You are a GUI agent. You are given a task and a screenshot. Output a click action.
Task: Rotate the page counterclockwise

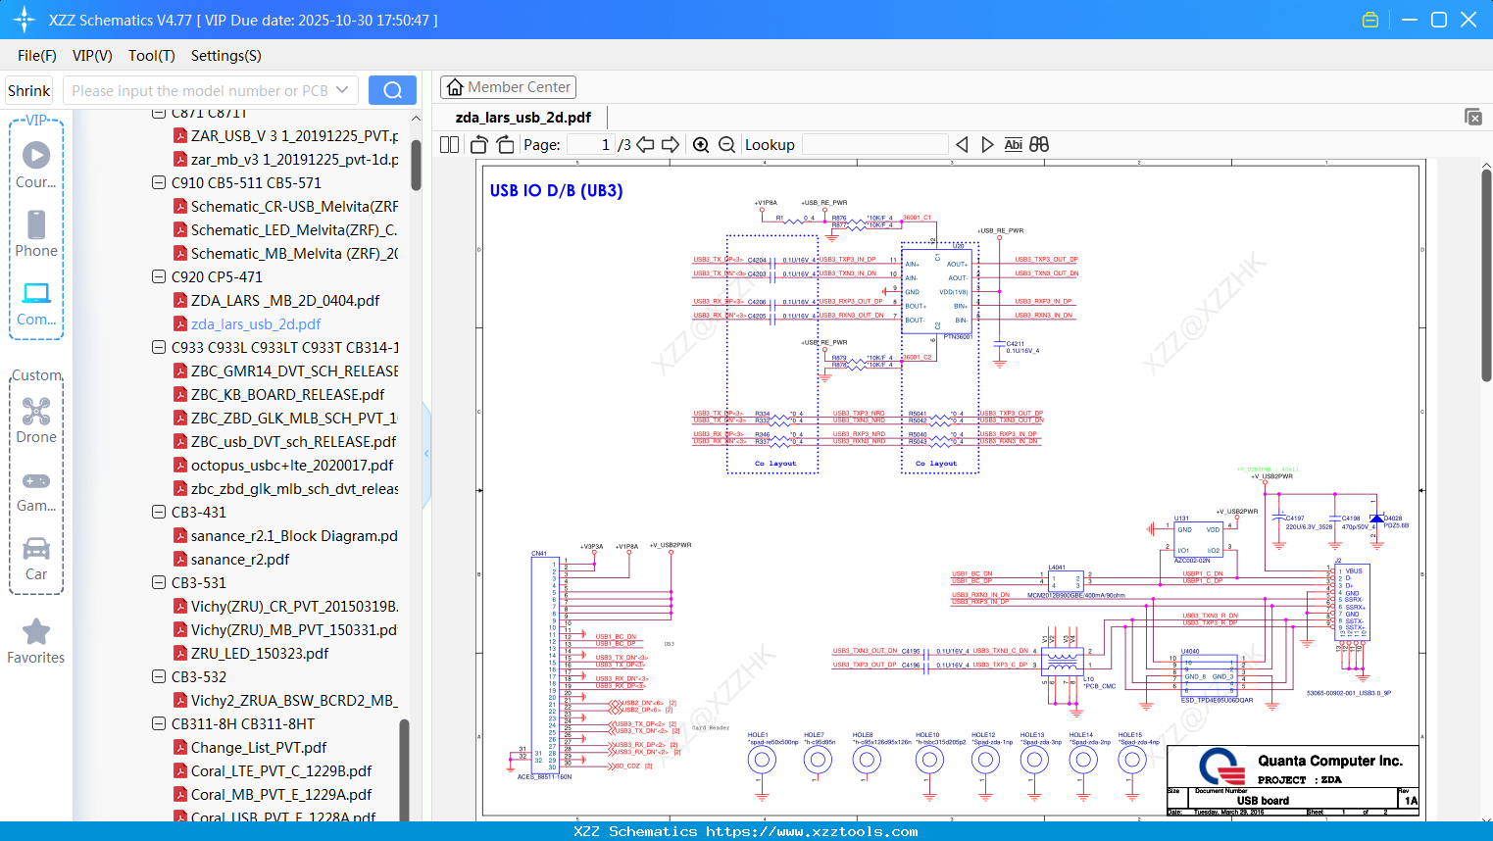pos(479,145)
